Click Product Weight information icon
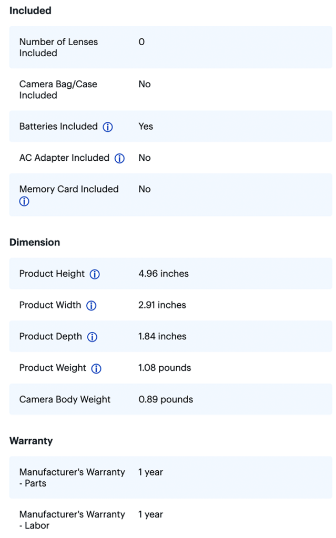 tap(96, 368)
